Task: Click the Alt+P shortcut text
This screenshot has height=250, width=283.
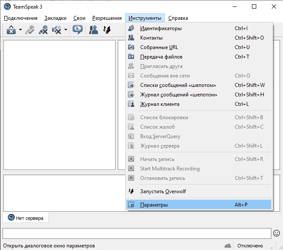Action: 241,205
